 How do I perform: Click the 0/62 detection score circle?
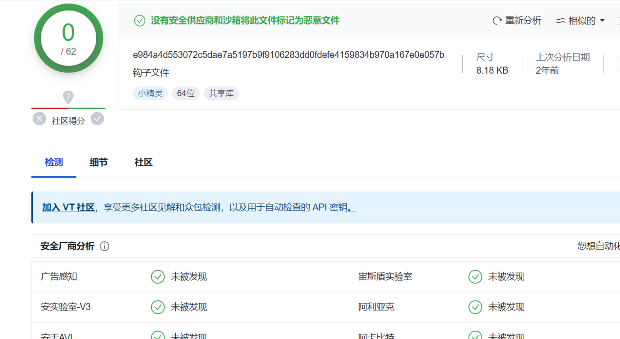click(69, 38)
